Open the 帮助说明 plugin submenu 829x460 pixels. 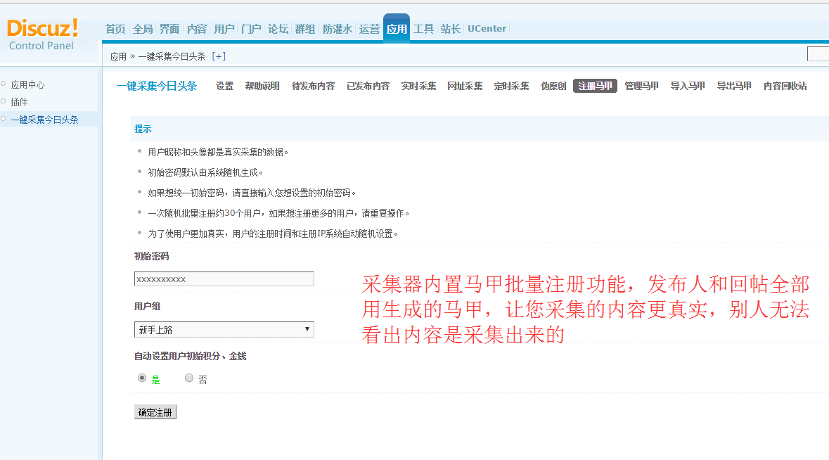pos(262,86)
